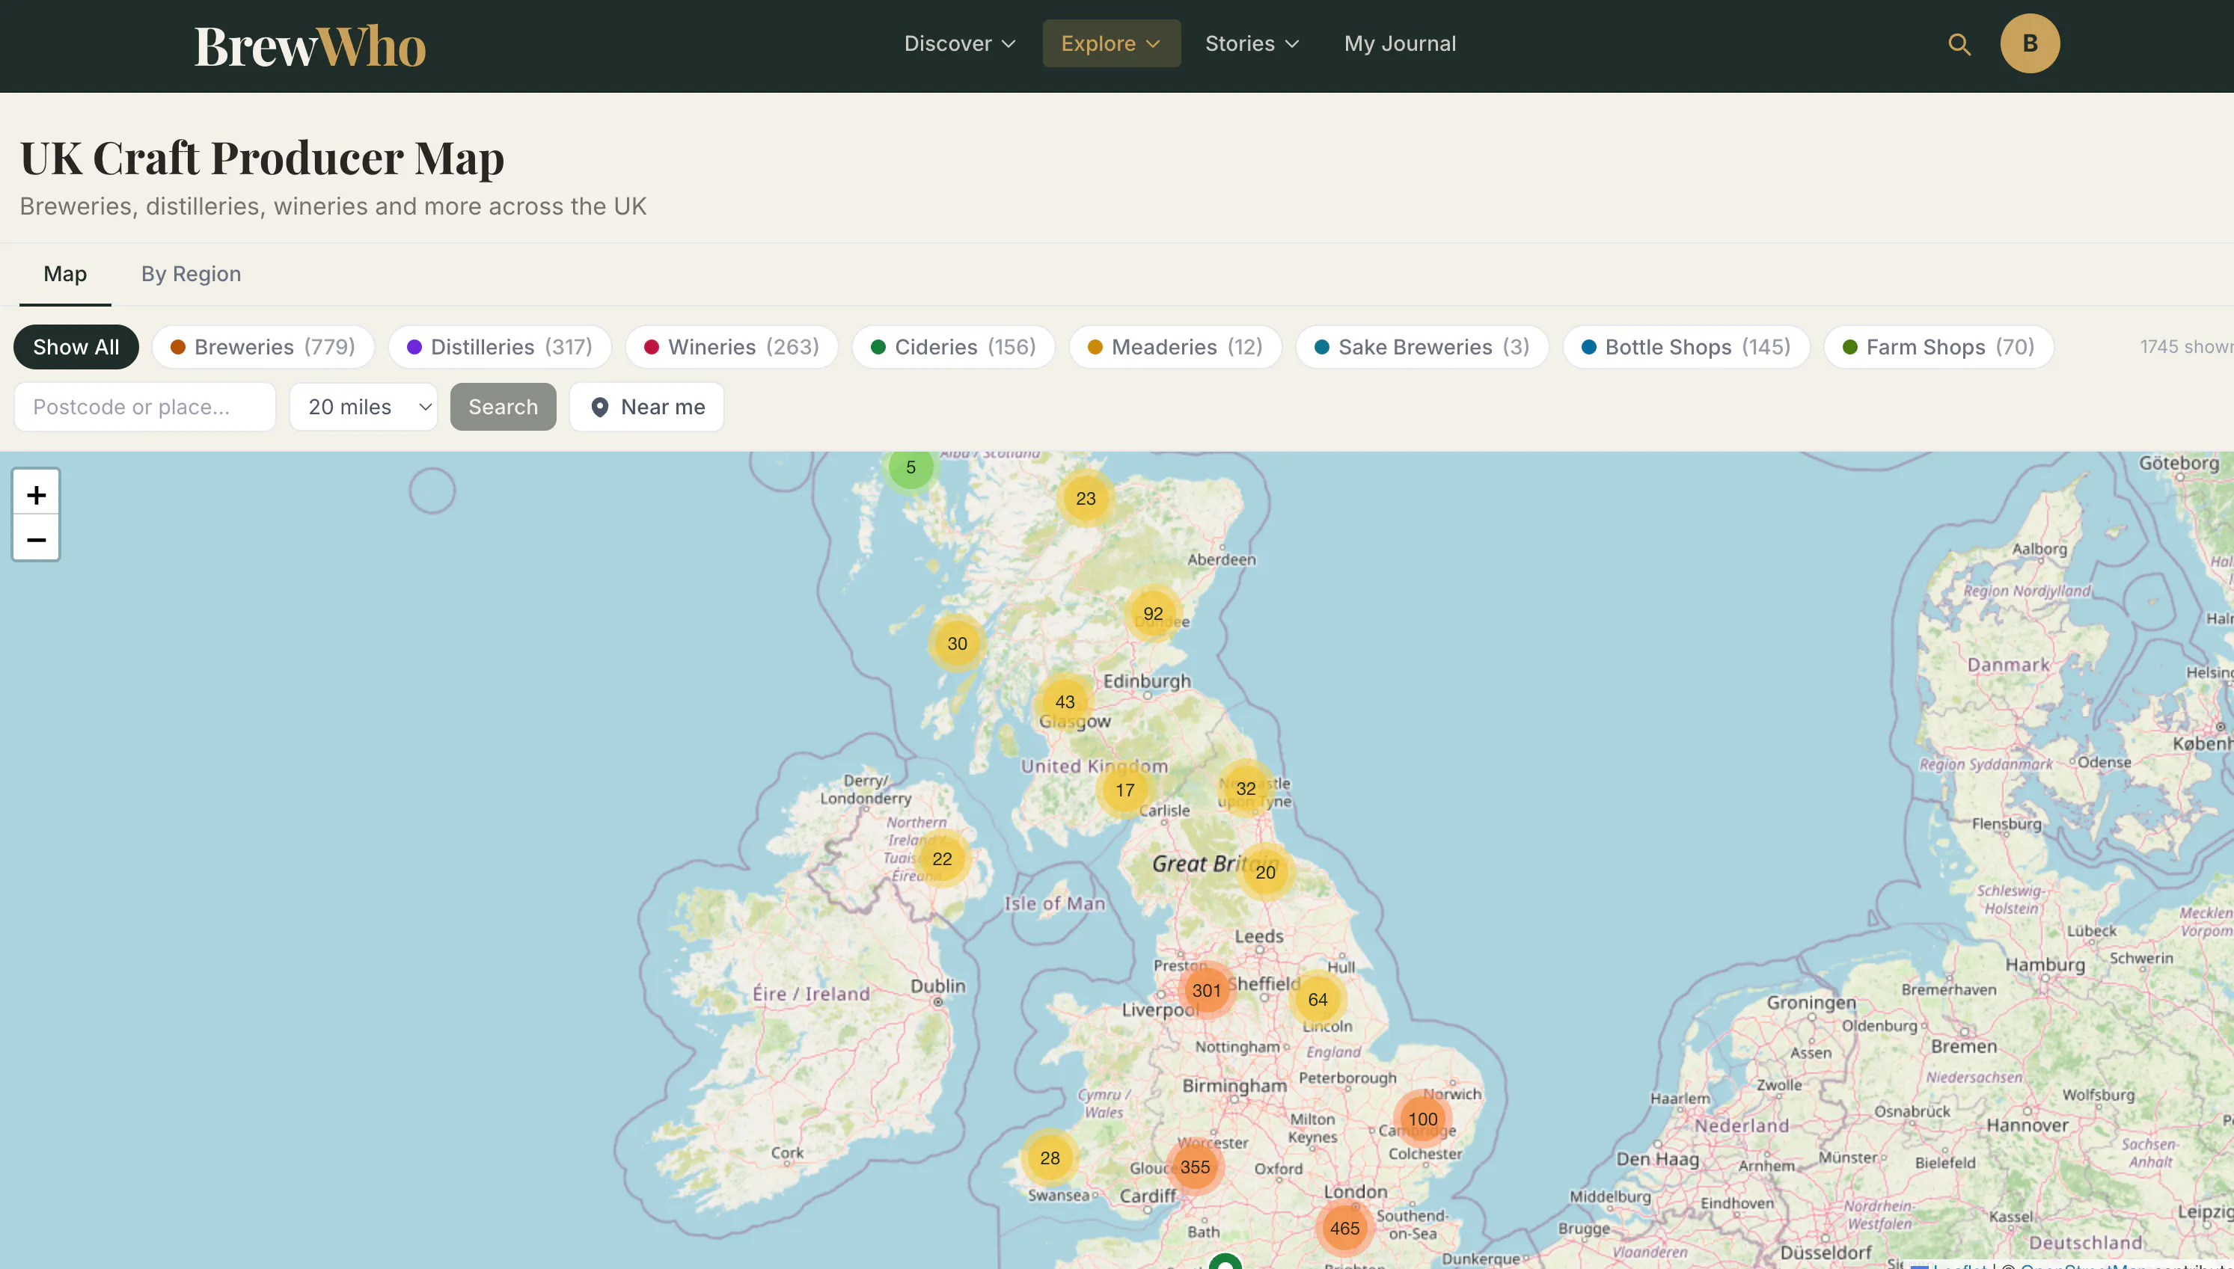Click the cluster marker 64 near Lincoln
The image size is (2234, 1269).
click(1318, 1000)
